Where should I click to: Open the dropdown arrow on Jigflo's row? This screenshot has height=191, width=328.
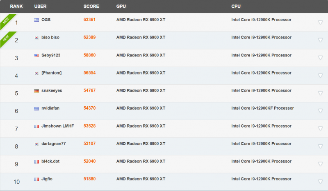[x=320, y=182]
